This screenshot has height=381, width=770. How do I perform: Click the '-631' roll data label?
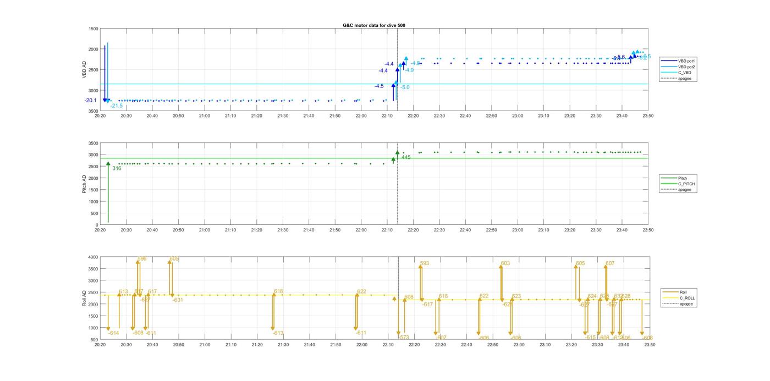click(178, 300)
